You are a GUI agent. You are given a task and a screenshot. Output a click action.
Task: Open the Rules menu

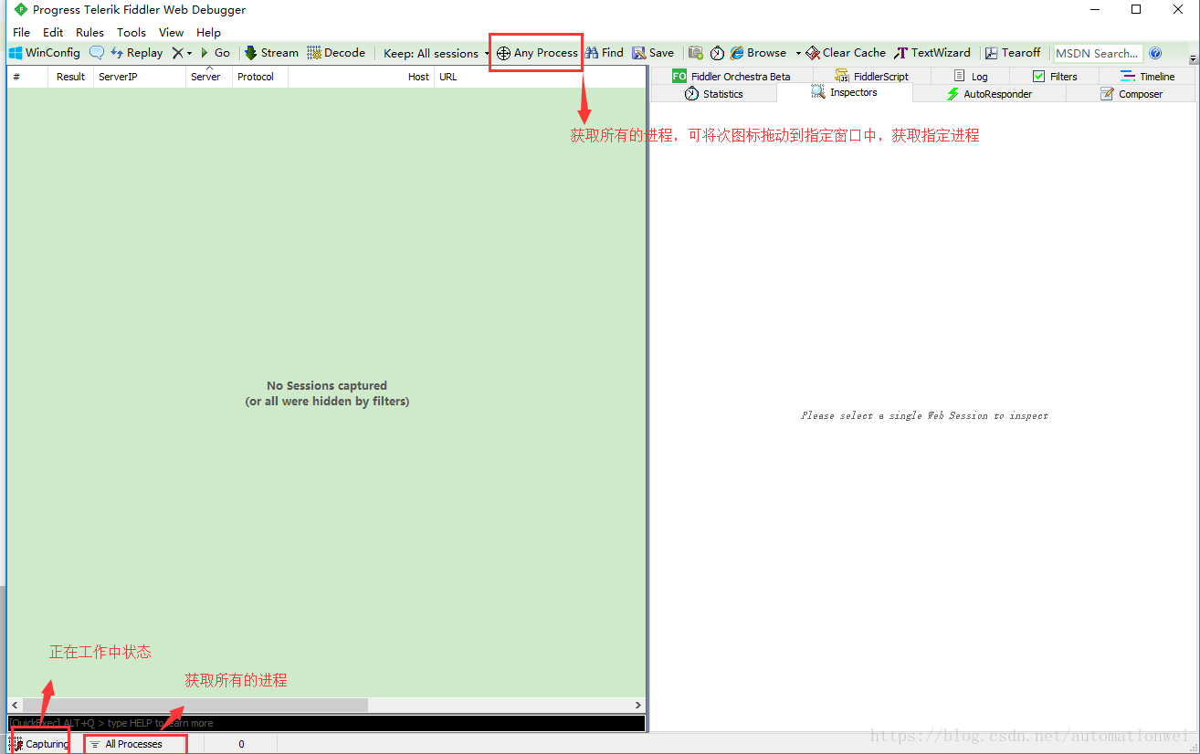click(90, 32)
